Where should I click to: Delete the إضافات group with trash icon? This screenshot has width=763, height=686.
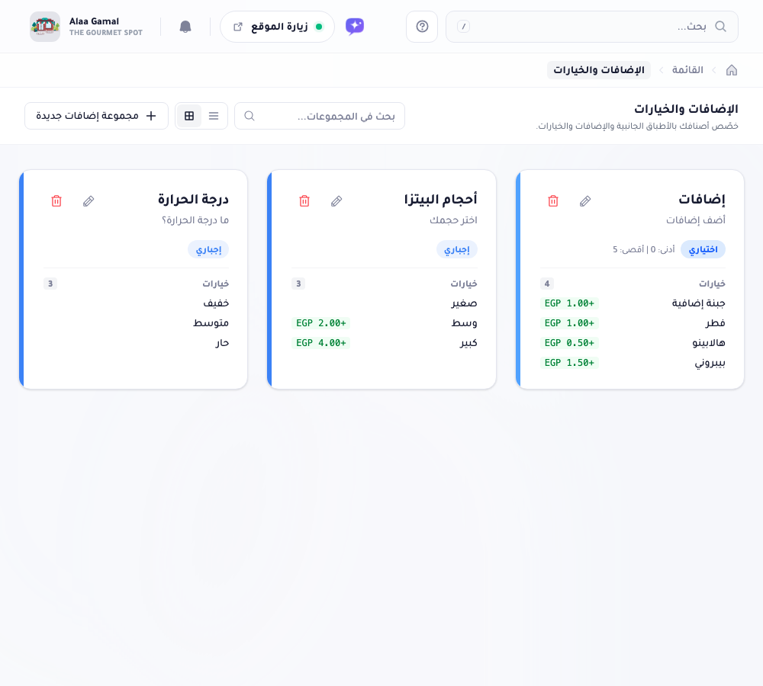point(552,200)
